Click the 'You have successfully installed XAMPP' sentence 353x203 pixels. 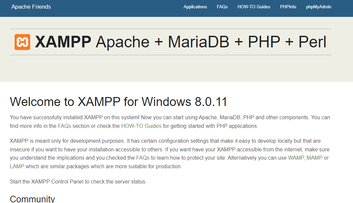(75, 117)
